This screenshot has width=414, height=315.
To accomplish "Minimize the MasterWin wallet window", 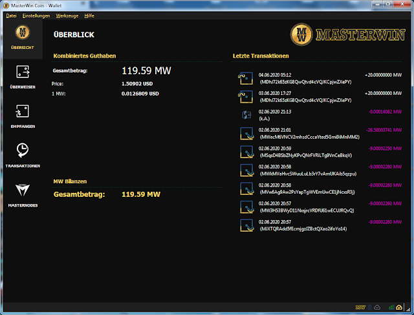I will coord(378,4).
